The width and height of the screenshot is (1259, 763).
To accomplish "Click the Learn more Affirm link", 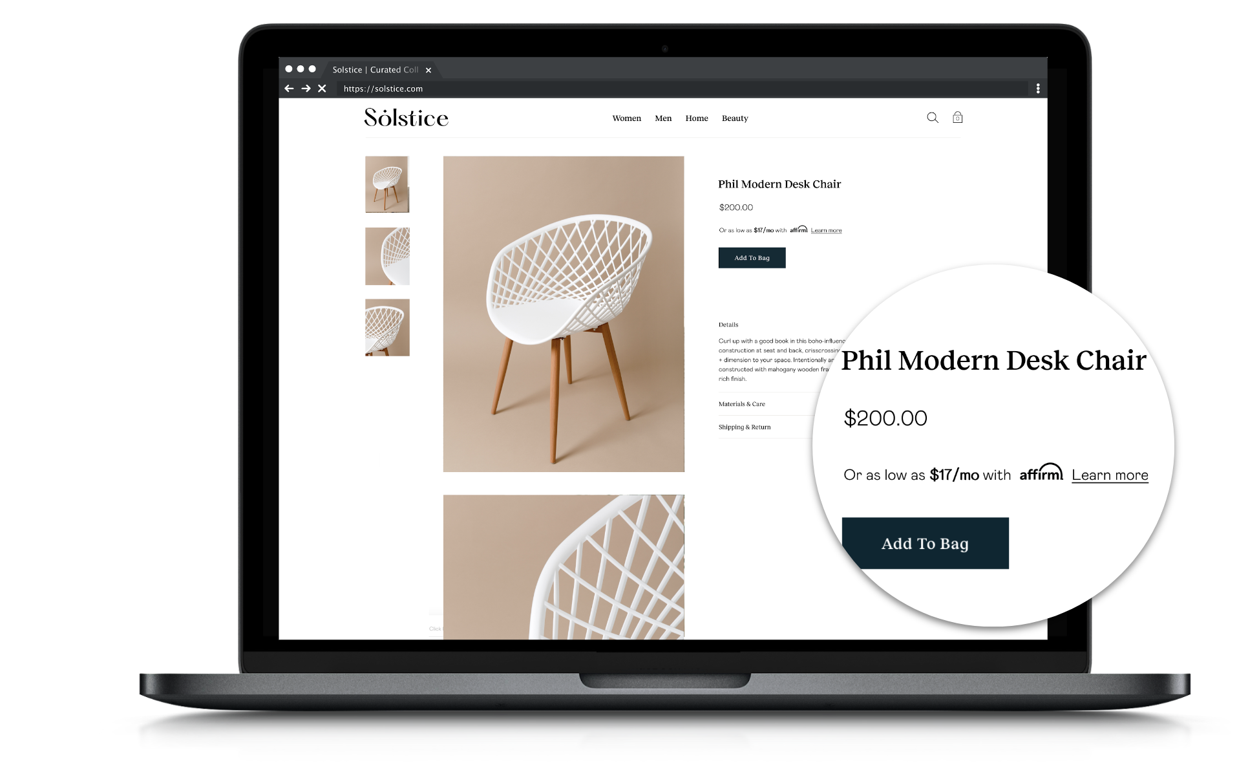I will click(825, 230).
